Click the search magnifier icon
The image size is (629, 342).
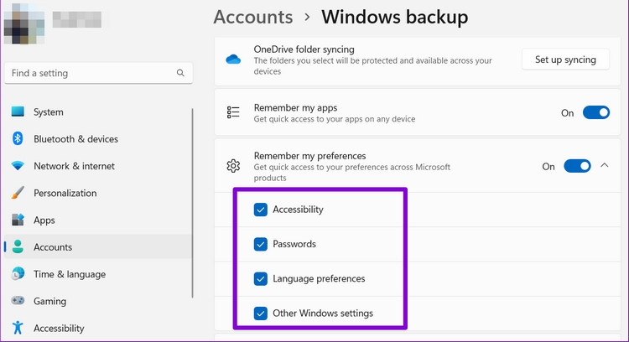[x=180, y=73]
